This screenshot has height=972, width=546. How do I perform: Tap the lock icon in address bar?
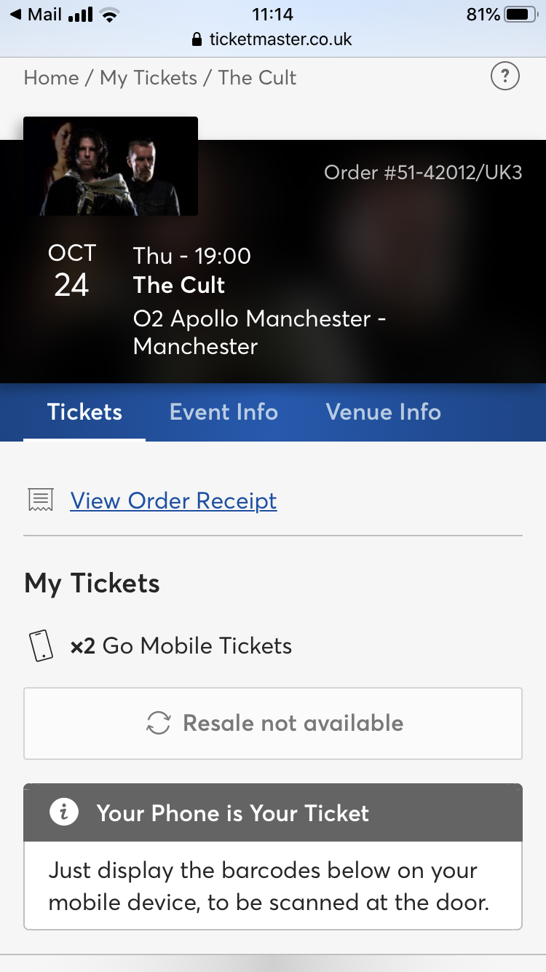coord(197,40)
